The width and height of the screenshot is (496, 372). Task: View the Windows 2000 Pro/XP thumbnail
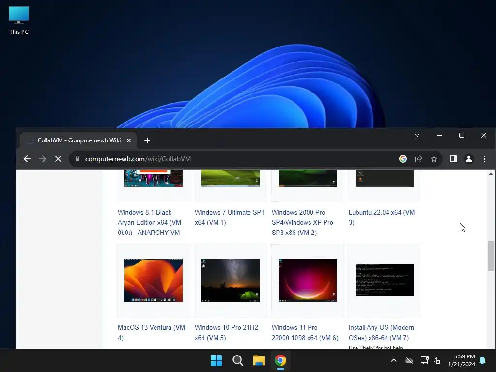(x=308, y=178)
